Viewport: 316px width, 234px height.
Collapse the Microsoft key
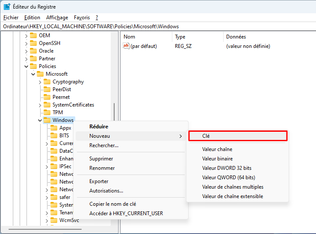click(33, 74)
